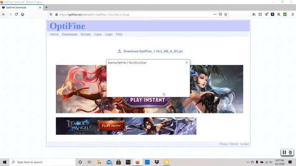Pause the screen recording
Image resolution: width=296 pixels, height=166 pixels.
284,153
